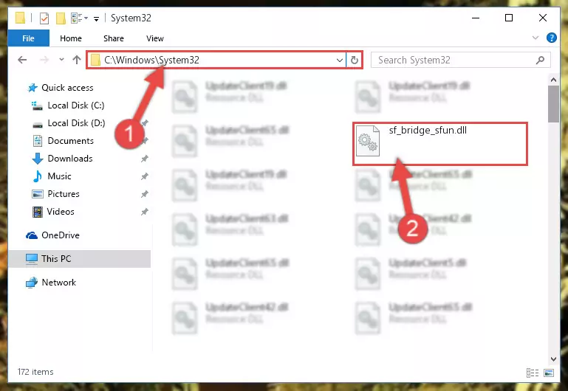Open the View ribbon tab

tap(154, 38)
